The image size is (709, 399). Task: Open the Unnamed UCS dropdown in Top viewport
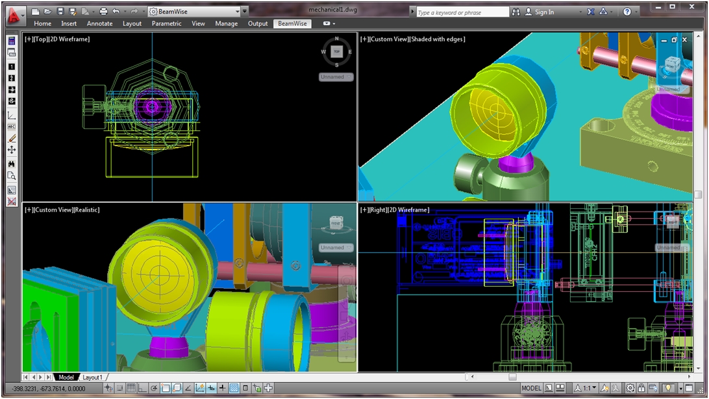click(x=336, y=77)
